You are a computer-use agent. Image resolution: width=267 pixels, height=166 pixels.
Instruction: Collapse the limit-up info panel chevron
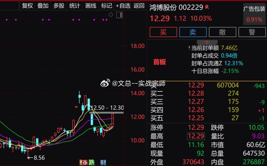[x=207, y=42]
